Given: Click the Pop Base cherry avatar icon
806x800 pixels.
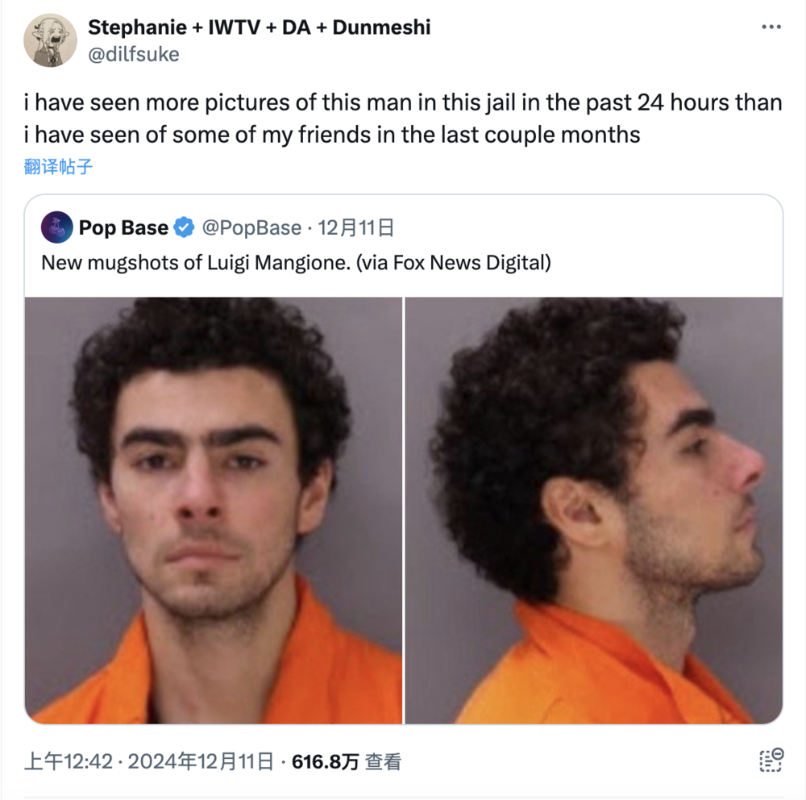Looking at the screenshot, I should pyautogui.click(x=56, y=227).
